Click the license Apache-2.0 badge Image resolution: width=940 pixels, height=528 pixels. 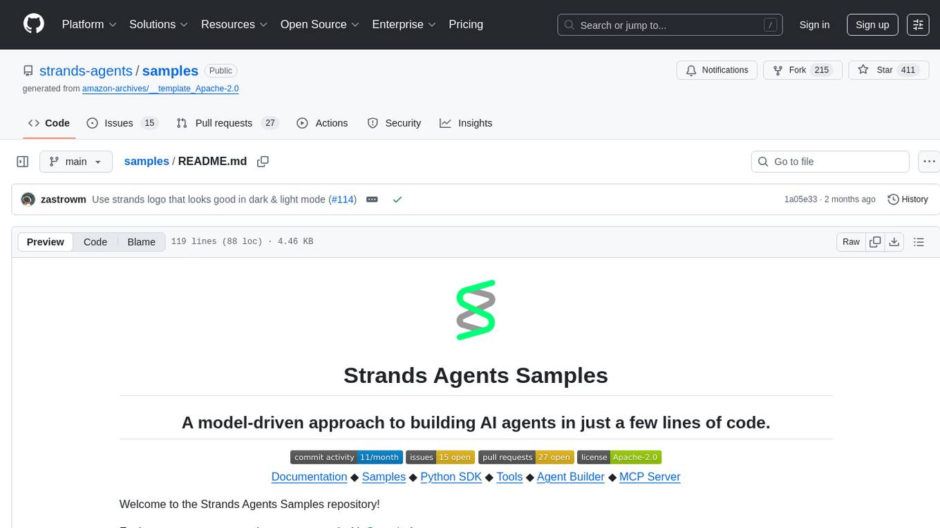pos(619,457)
